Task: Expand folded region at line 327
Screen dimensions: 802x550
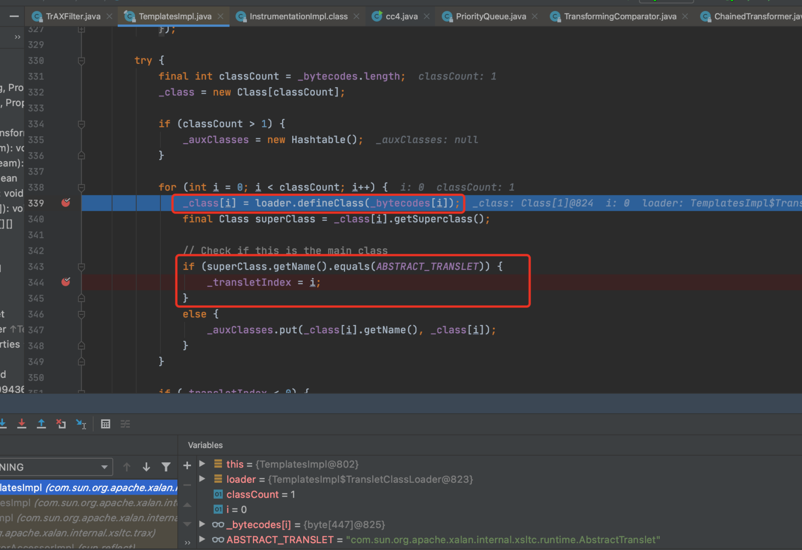Action: (81, 29)
